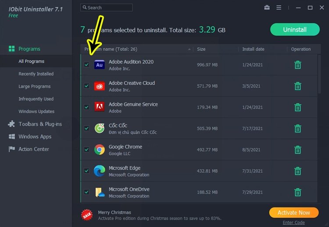Show Recently Installed programs
The image size is (329, 227).
tap(36, 74)
